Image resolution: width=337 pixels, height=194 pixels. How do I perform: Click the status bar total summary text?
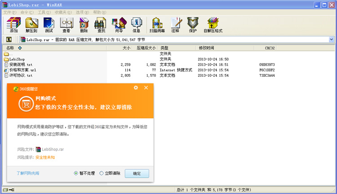click(214, 190)
